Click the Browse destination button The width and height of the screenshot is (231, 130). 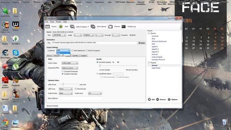tap(141, 43)
